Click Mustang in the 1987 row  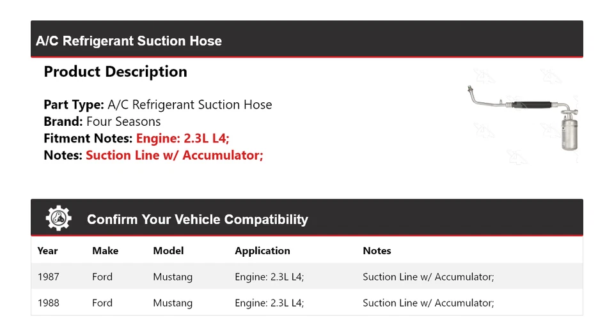pos(173,277)
